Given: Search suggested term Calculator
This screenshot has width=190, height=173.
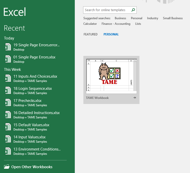Looking at the screenshot, I should (x=90, y=24).
